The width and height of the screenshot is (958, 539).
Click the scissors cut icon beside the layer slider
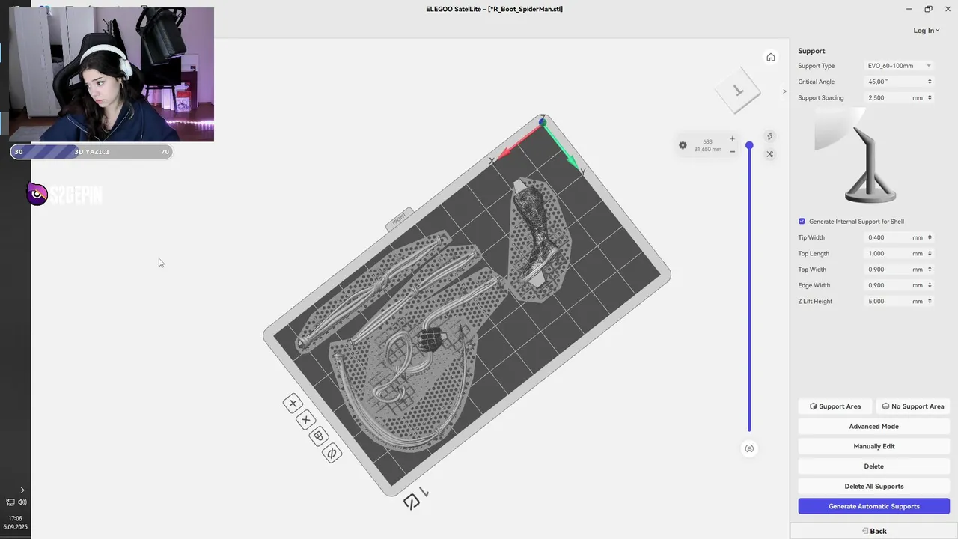pyautogui.click(x=769, y=154)
